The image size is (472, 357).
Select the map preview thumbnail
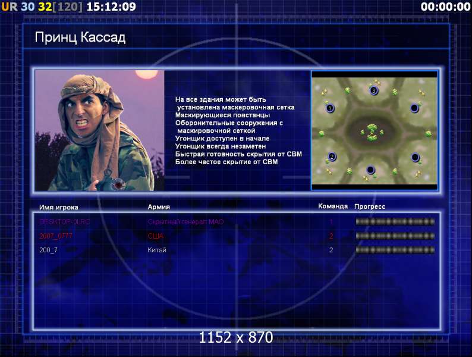pyautogui.click(x=374, y=130)
